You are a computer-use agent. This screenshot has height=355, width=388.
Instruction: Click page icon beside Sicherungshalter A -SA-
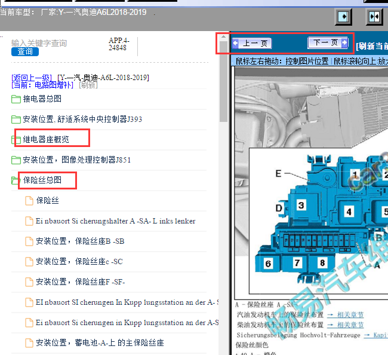pos(29,221)
